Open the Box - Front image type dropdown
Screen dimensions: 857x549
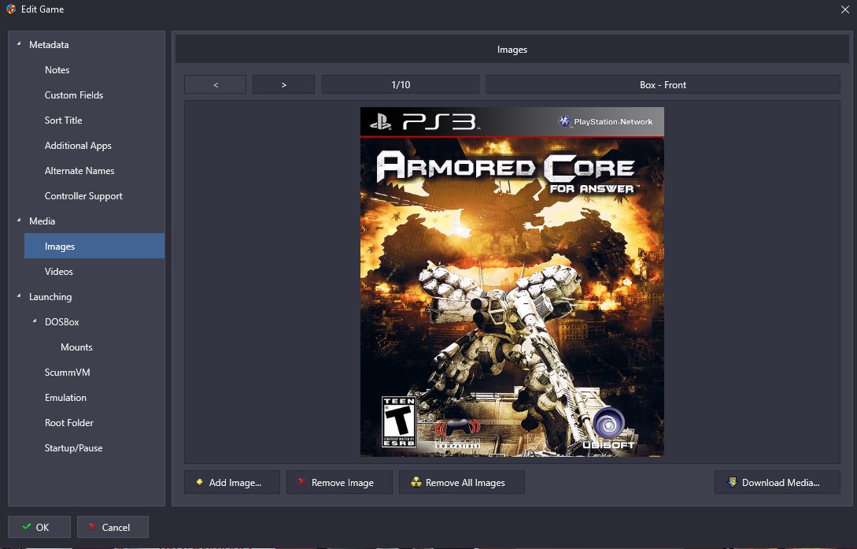pos(663,85)
